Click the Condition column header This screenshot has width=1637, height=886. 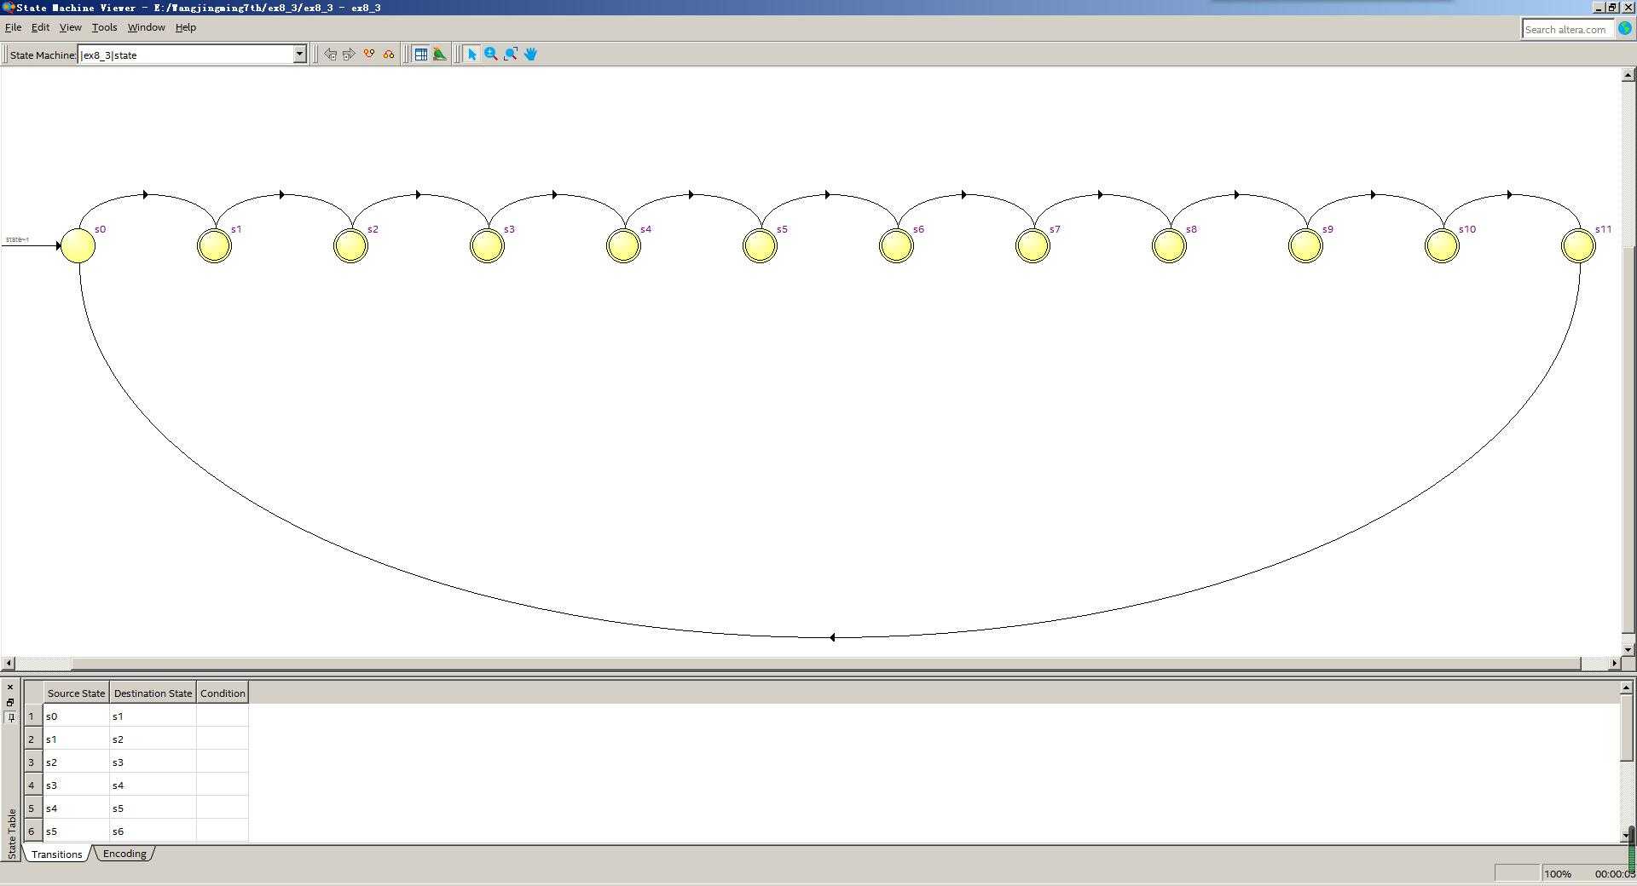223,693
